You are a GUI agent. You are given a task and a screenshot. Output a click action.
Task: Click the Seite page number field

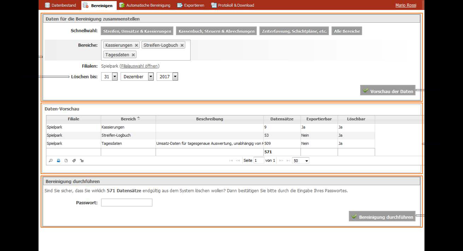point(259,160)
